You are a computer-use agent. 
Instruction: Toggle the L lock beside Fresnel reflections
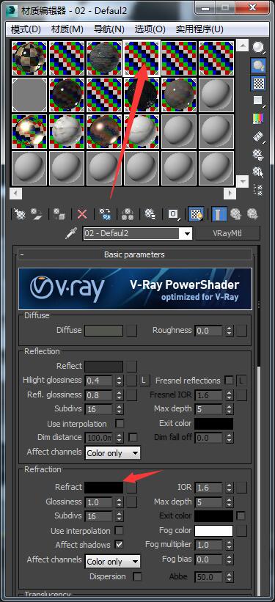coord(241,381)
